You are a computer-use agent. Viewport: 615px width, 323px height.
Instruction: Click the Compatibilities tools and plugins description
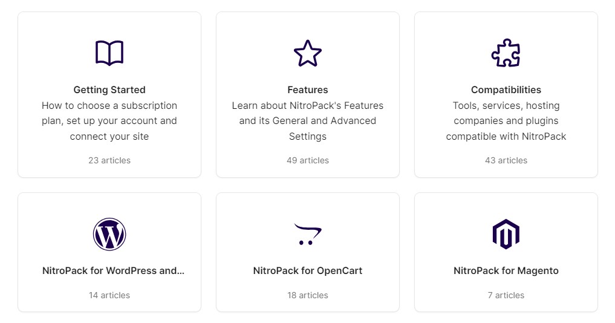(x=506, y=120)
